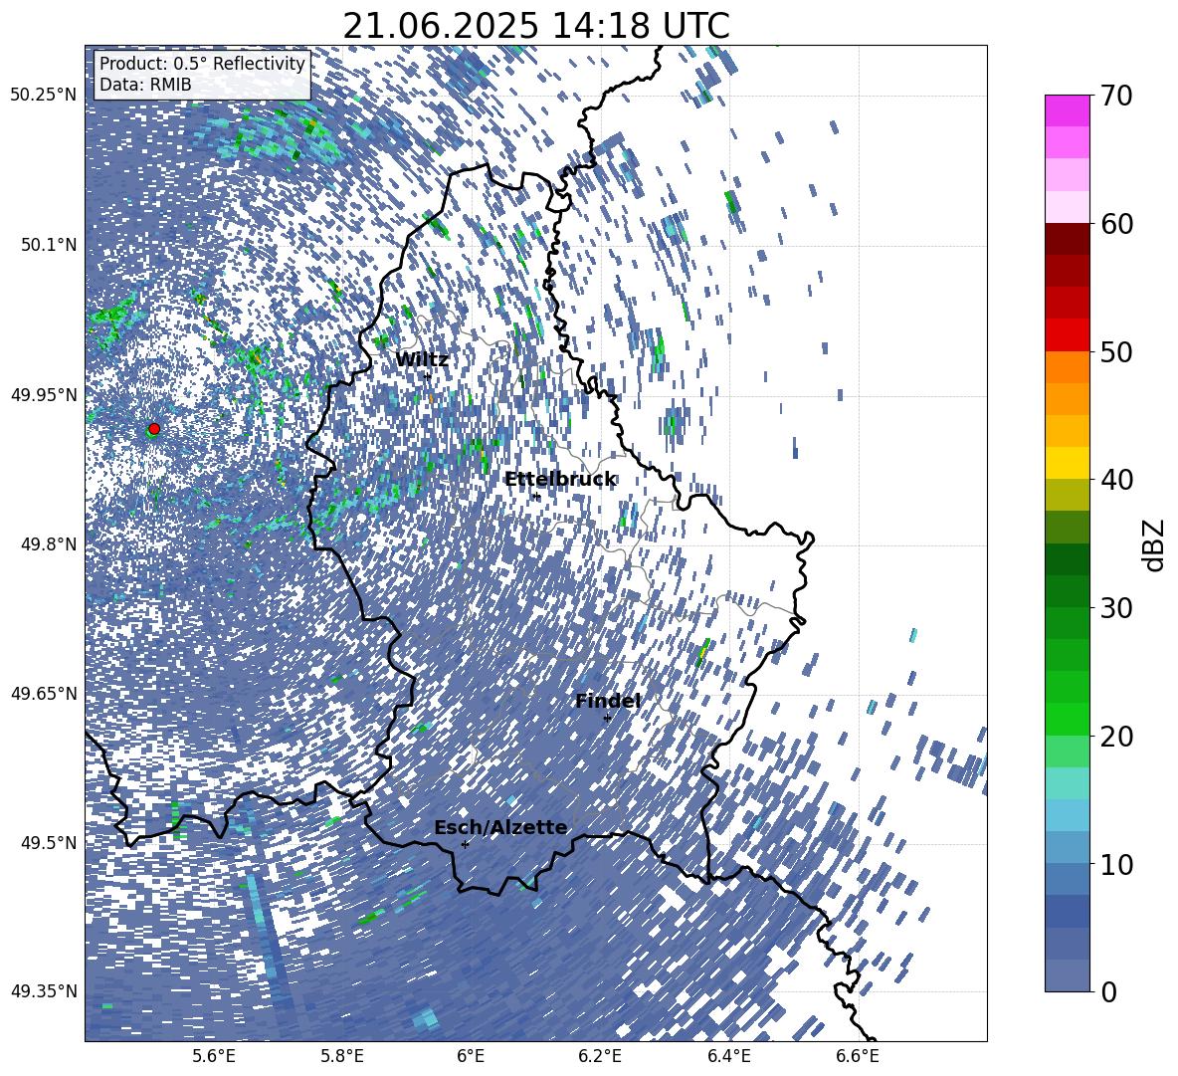Click the 5.6°E longitude label
The height and width of the screenshot is (1076, 1178).
point(214,1057)
